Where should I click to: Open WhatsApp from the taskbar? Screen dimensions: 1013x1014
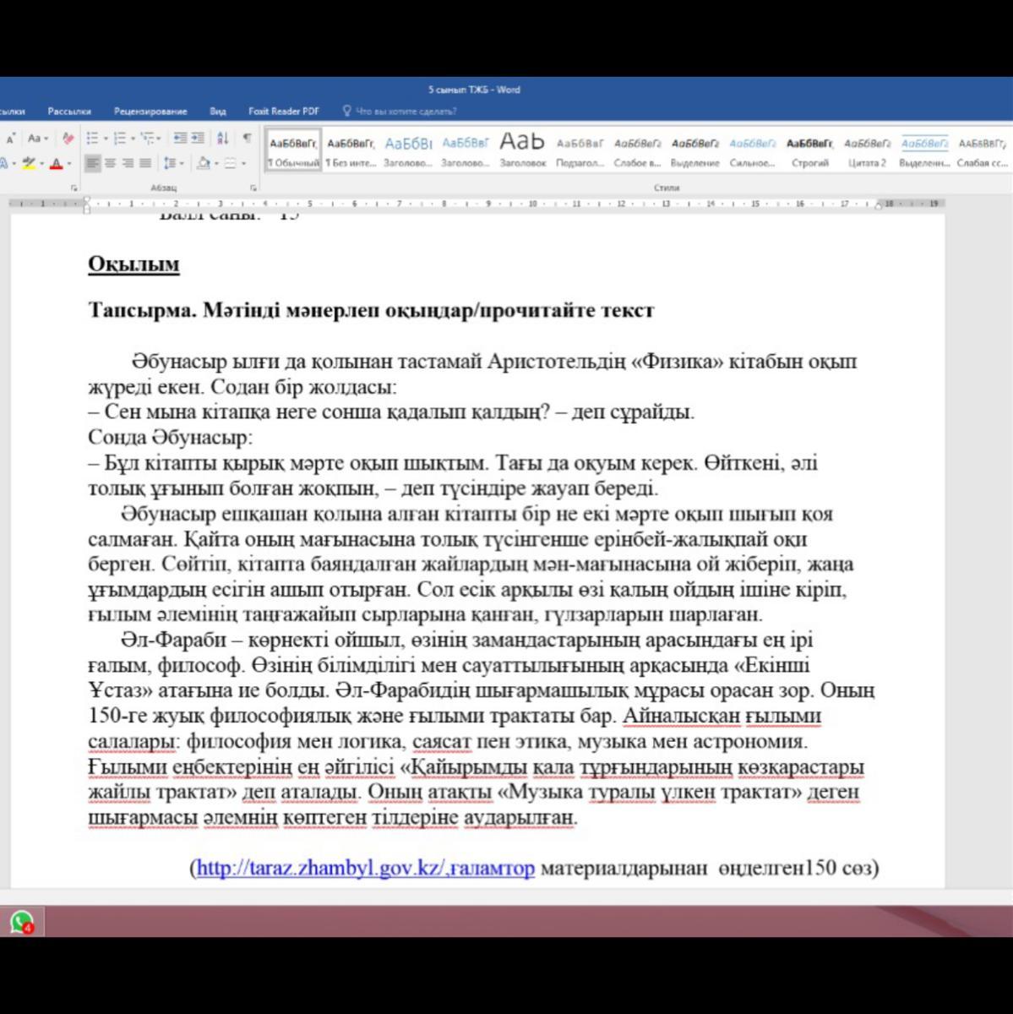click(x=21, y=922)
